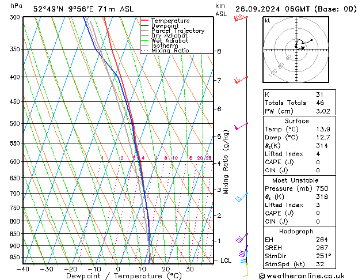
Task: Click the Mixing Ratio legend entry
Action: click(170, 51)
